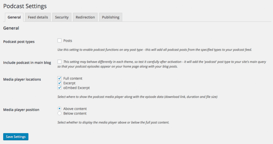Switch to the Feed details tab
Viewport: 273px width, 144px height.
tap(38, 17)
